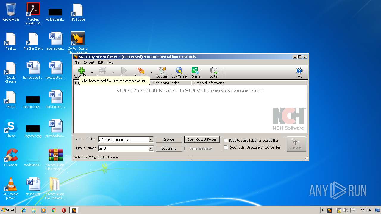Select the Switch Sound File Converter desktop icon
The image size is (381, 214).
(78, 43)
